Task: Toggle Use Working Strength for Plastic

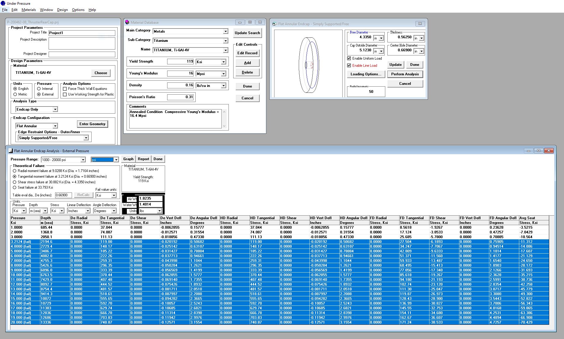Action: pos(65,94)
